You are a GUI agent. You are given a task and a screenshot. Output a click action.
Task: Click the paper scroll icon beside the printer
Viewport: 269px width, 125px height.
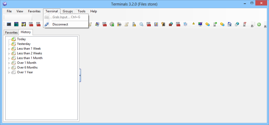[x=127, y=24]
